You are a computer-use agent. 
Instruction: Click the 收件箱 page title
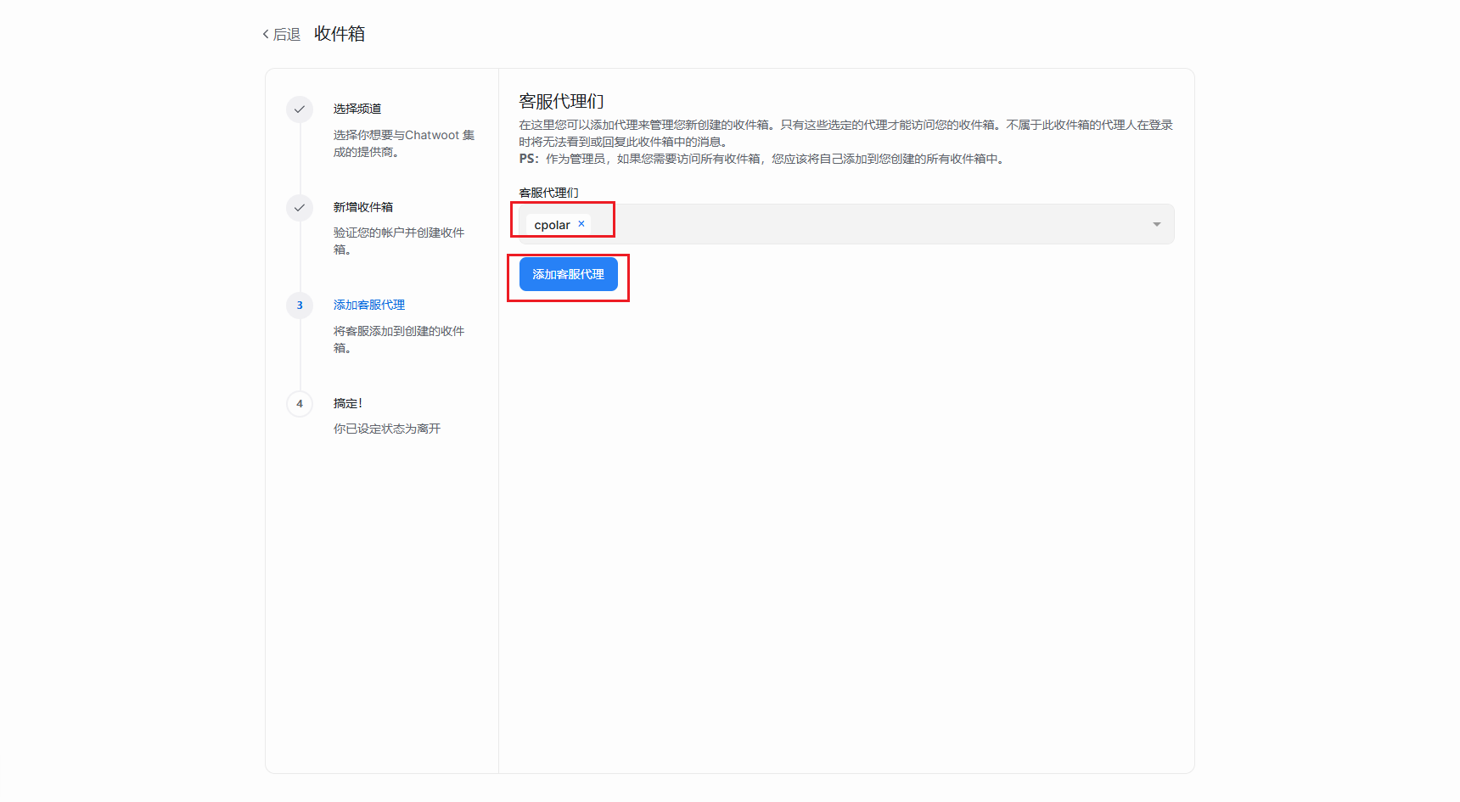pos(340,34)
